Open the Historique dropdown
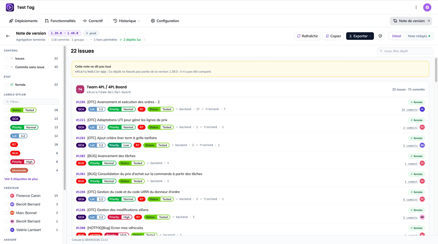This screenshot has width=438, height=244. (127, 21)
